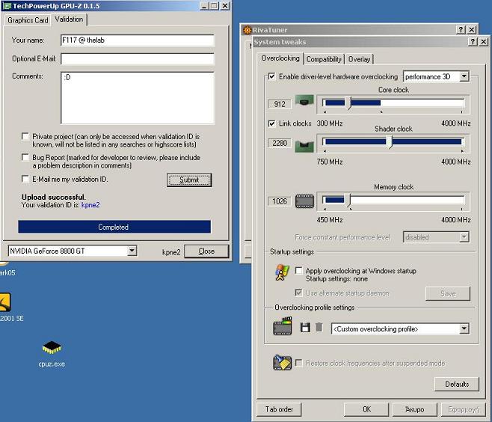
Task: Switch to the Overlay tab
Action: pos(359,59)
